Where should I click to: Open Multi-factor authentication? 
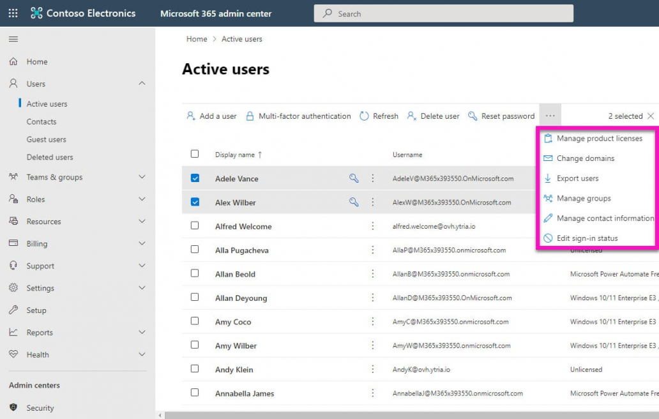(298, 116)
